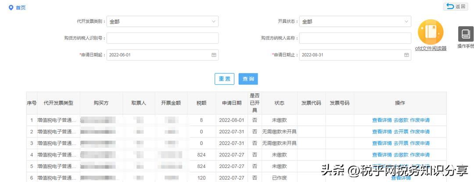Image resolution: width=474 pixels, height=182 pixels.
Task: Click the 发票代码 column header
Action: pyautogui.click(x=311, y=103)
